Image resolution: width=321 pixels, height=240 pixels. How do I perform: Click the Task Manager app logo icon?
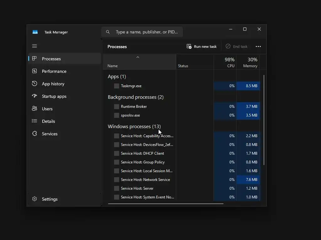click(35, 32)
